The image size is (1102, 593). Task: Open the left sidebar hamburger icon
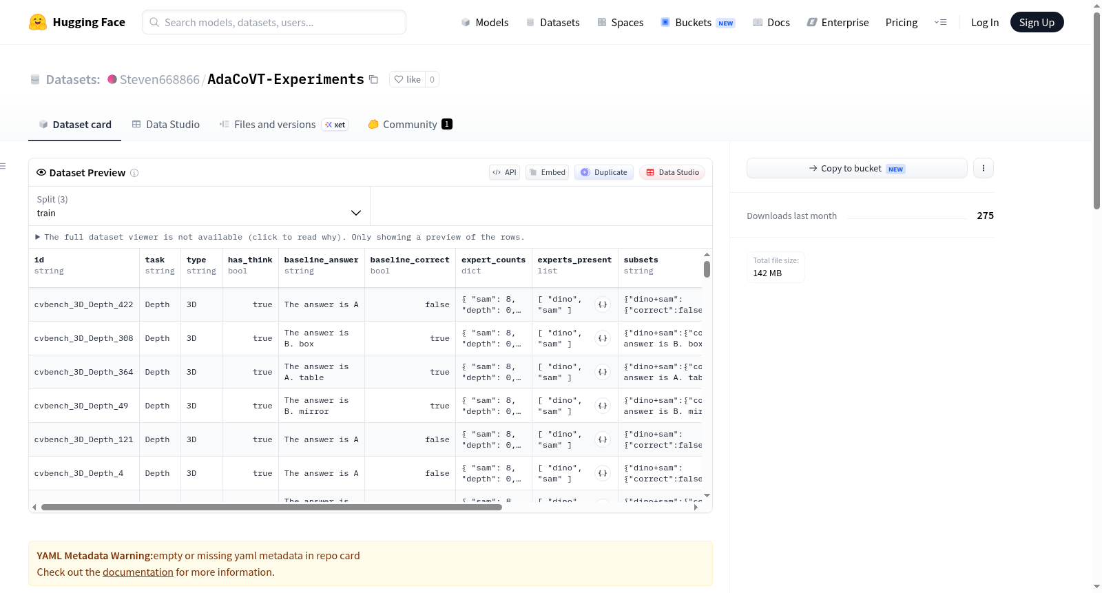3,166
